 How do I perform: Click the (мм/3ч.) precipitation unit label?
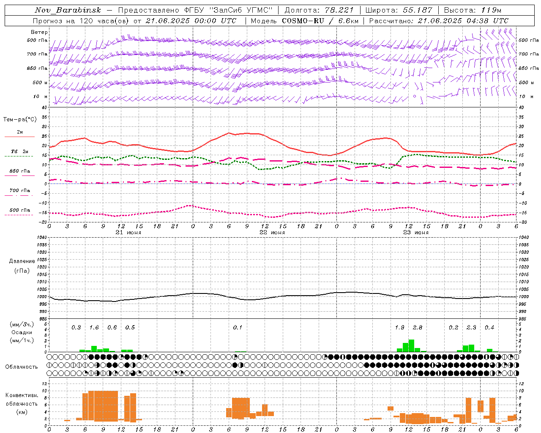[x=22, y=325]
